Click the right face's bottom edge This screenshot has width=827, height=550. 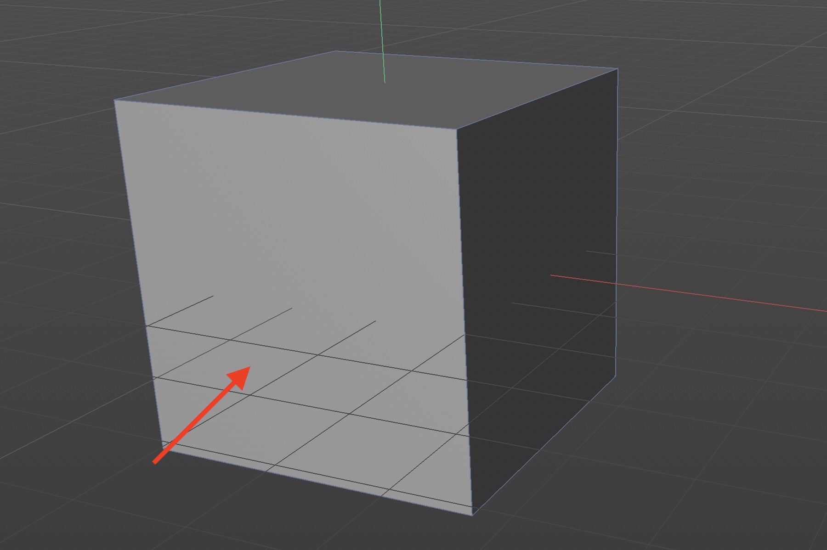click(x=544, y=445)
